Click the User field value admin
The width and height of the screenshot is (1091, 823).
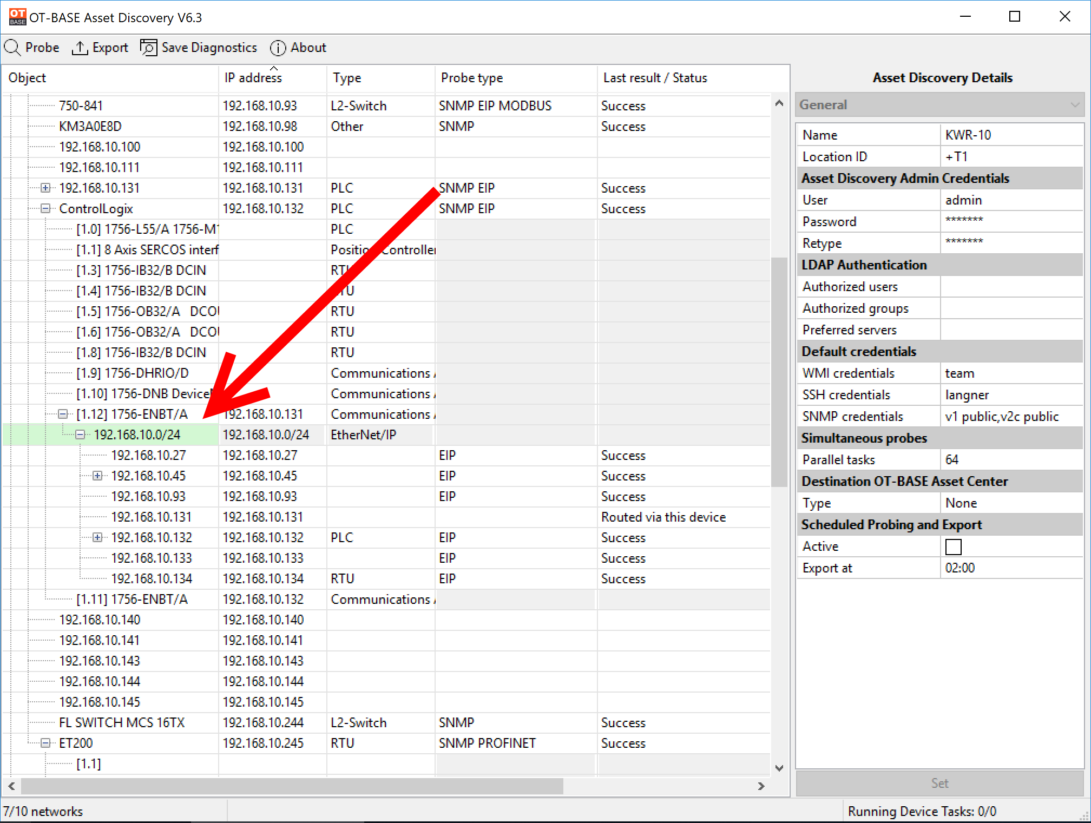pos(1011,200)
